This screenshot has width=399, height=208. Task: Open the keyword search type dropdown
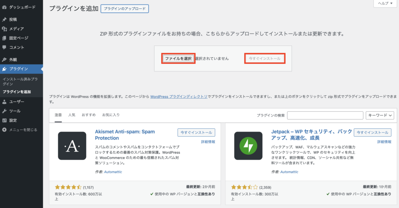(x=381, y=115)
